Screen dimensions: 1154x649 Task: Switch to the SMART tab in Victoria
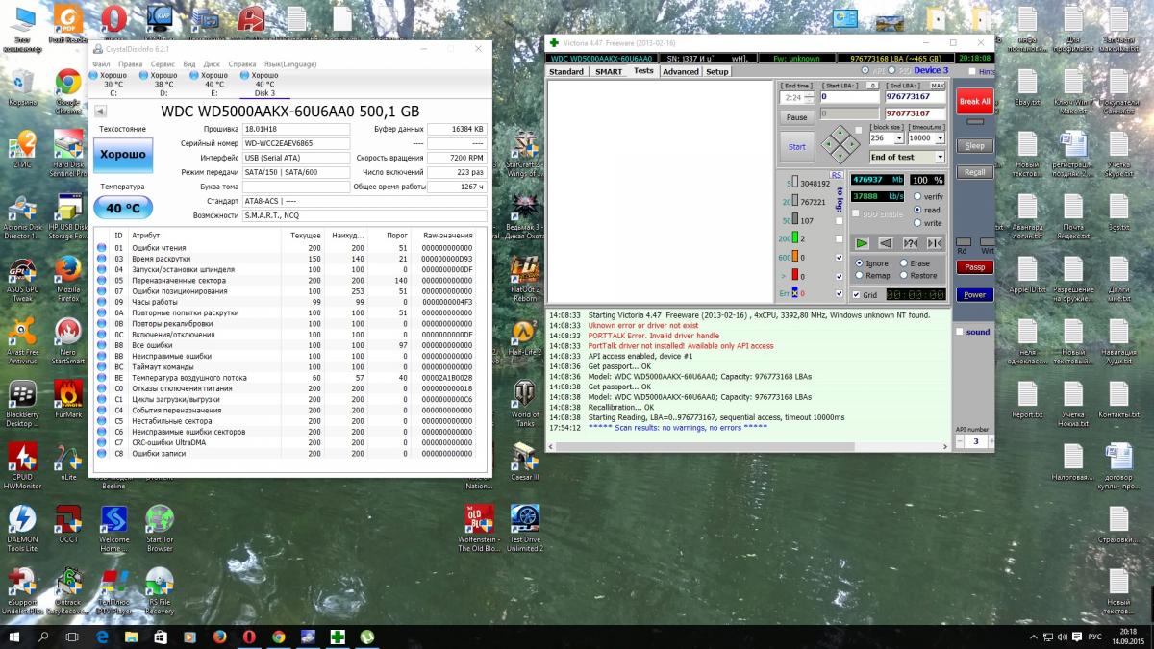[x=608, y=71]
